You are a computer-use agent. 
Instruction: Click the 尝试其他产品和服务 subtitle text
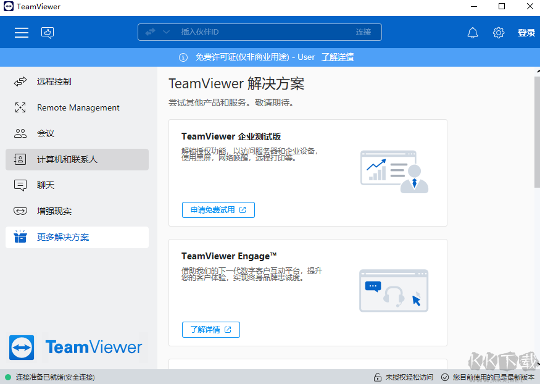pos(231,102)
